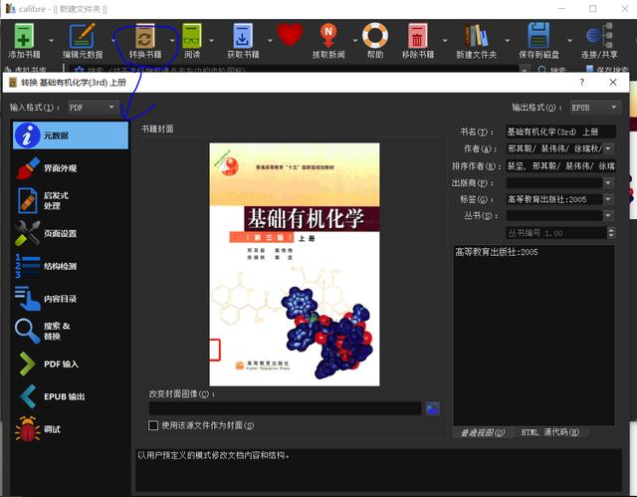Image resolution: width=637 pixels, height=497 pixels.
Task: Click the 书名 (Title) input field
Action: tap(560, 131)
